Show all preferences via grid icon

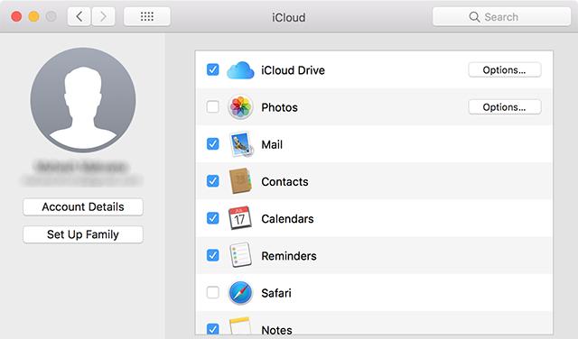pyautogui.click(x=147, y=16)
